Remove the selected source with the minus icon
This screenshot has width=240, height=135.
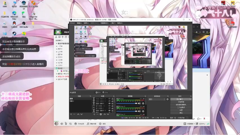coord(97,114)
